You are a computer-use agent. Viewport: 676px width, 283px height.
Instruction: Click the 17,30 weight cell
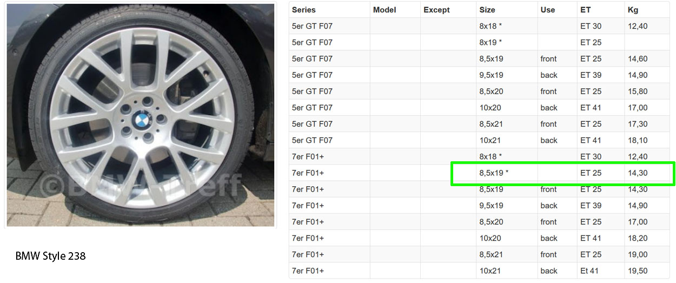pyautogui.click(x=638, y=124)
